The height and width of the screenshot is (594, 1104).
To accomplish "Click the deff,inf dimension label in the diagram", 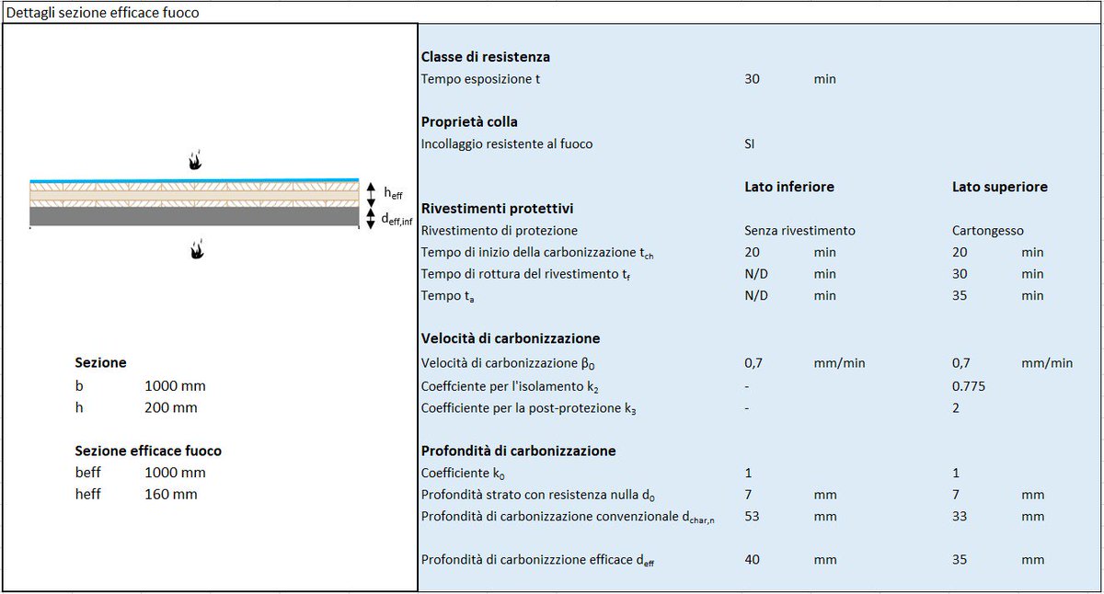I will point(395,218).
